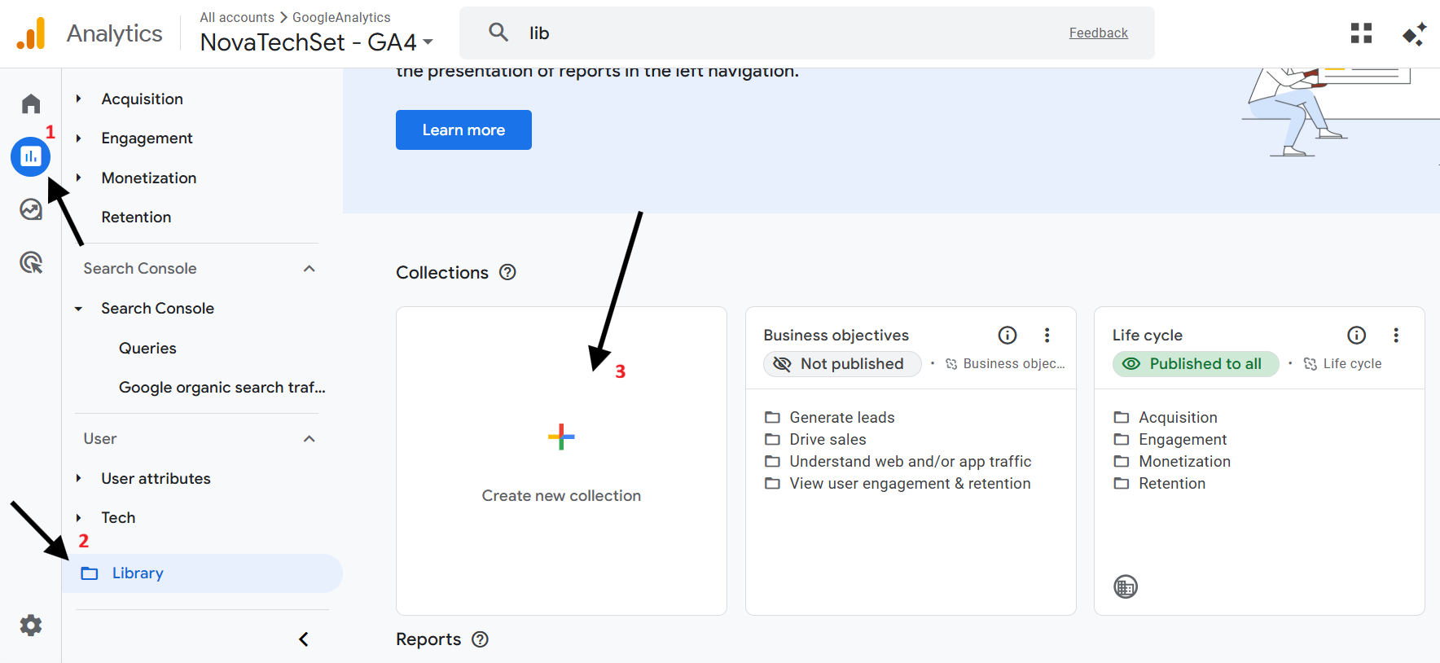The width and height of the screenshot is (1440, 663).
Task: Open Business objectives more options menu
Action: (1047, 335)
